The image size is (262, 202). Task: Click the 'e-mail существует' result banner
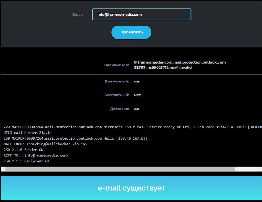pos(131,188)
